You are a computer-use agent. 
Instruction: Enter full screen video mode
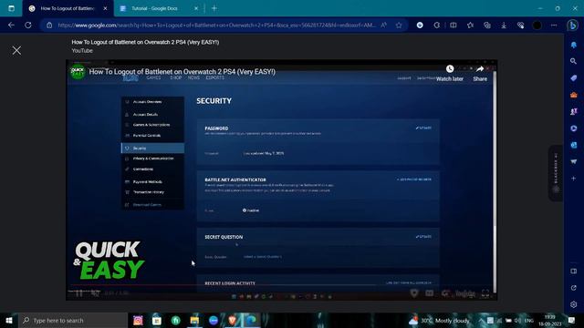[485, 293]
